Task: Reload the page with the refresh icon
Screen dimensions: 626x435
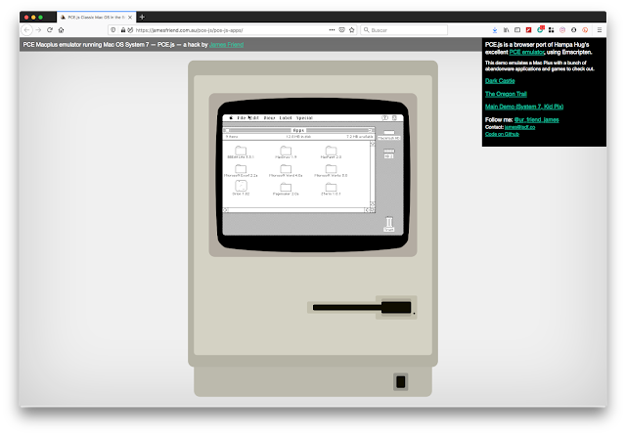Action: (50, 30)
